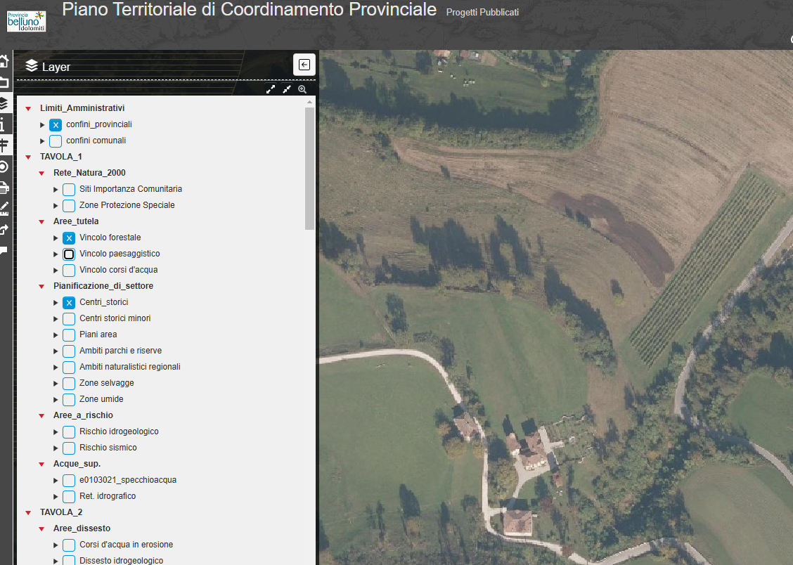Collapse the Rete_Natura_2000 subgroup

pos(41,174)
